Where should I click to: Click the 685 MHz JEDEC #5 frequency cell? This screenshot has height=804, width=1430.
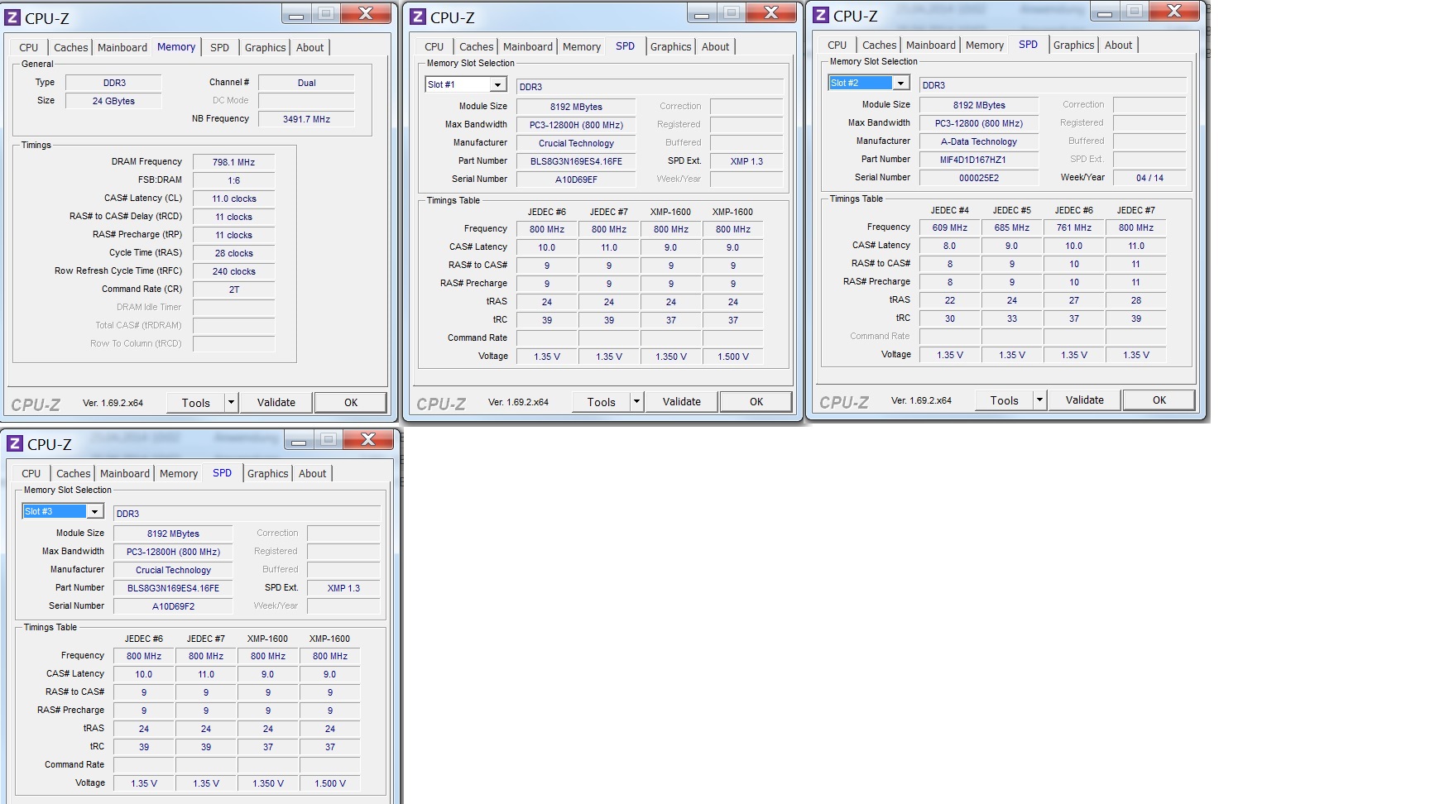[1012, 227]
